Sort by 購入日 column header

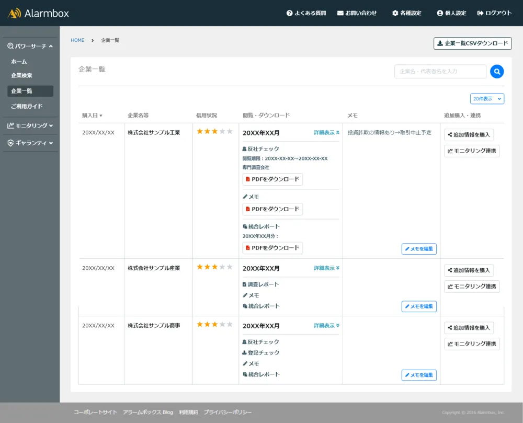coord(93,116)
